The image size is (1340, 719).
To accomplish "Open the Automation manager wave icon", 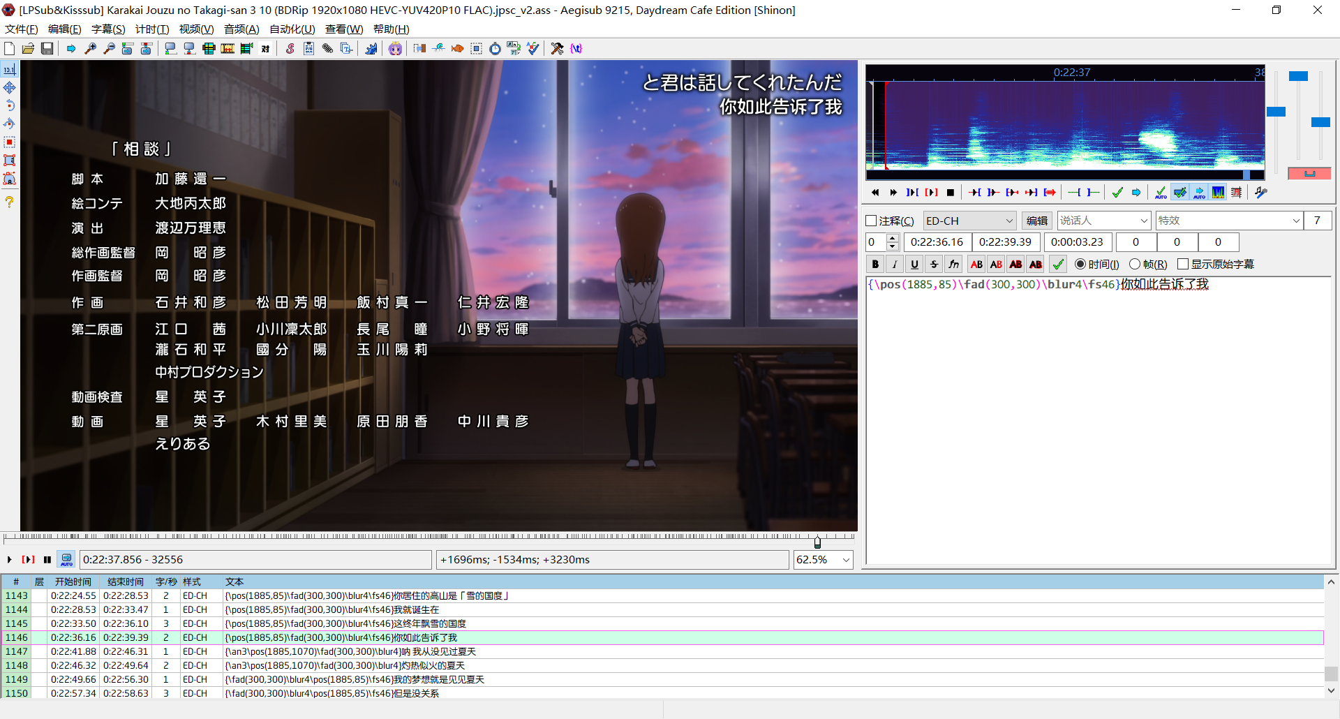I will coord(371,48).
